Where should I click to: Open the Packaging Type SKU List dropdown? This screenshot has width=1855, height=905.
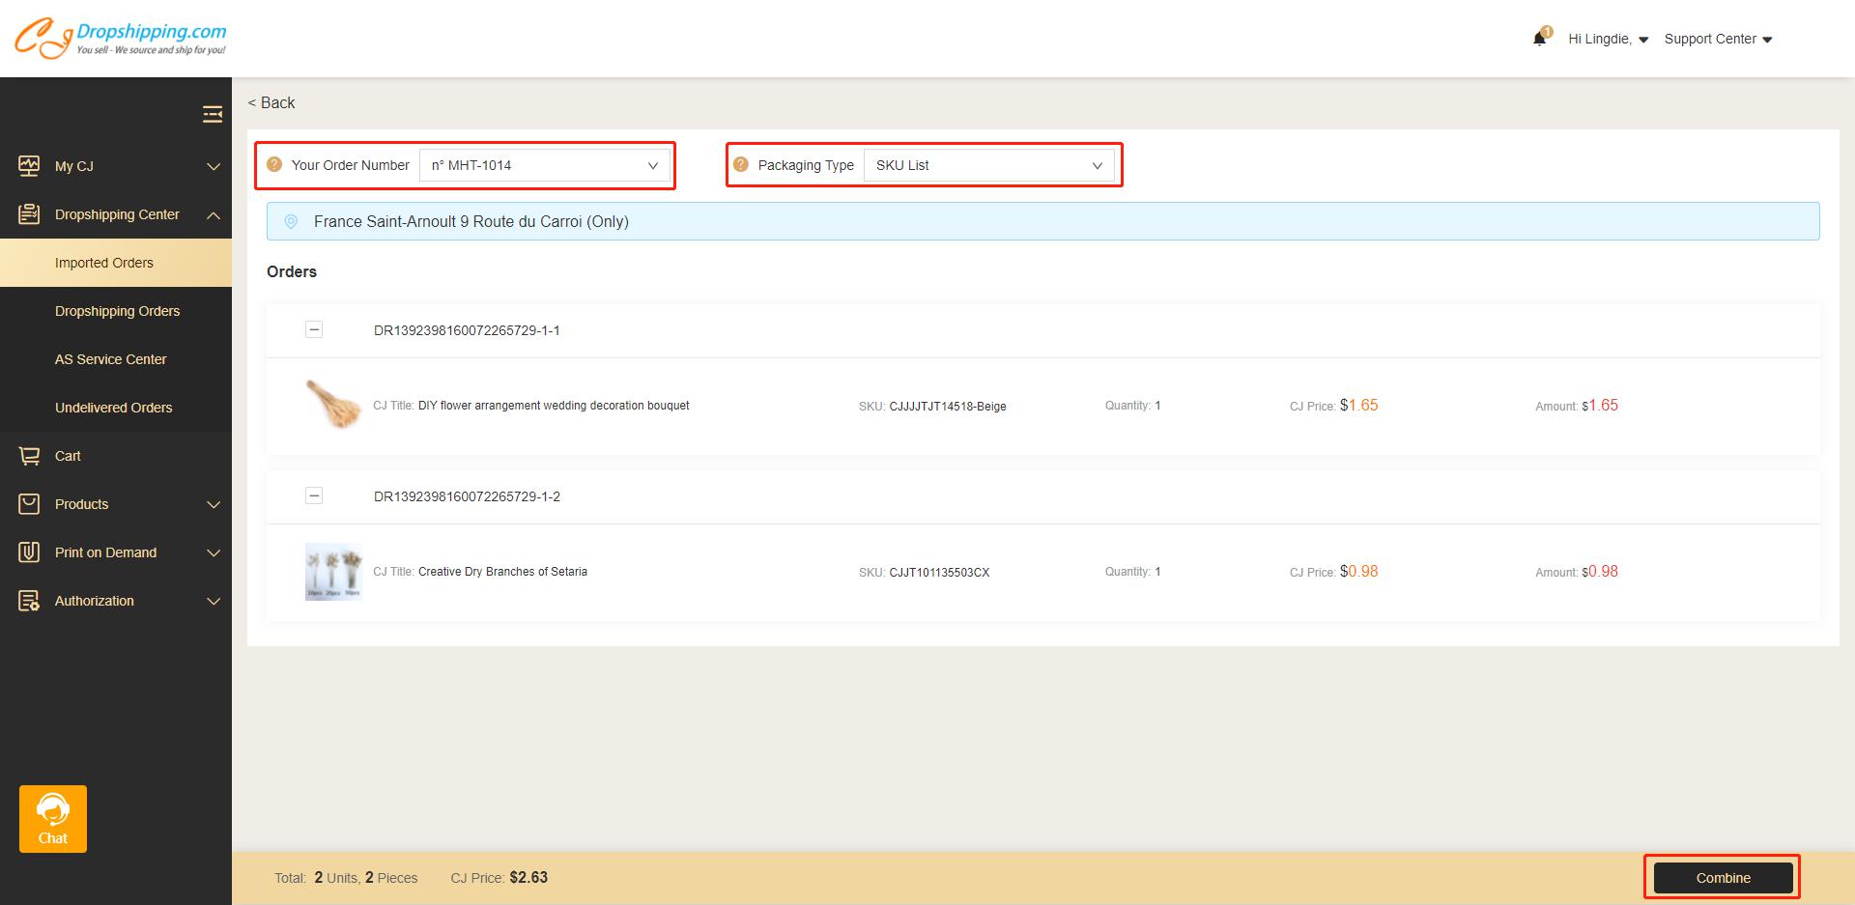(988, 165)
